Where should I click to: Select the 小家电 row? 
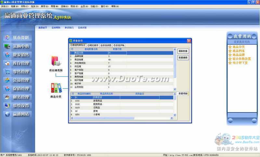coord(122,114)
